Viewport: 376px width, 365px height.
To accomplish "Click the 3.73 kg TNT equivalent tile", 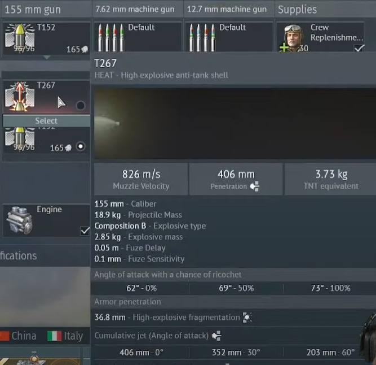I will 330,179.
